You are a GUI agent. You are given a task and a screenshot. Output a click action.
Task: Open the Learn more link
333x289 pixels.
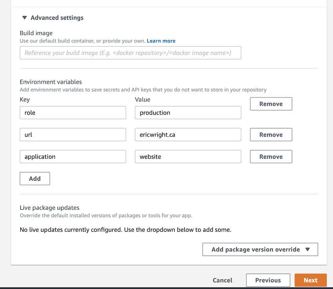pos(161,41)
